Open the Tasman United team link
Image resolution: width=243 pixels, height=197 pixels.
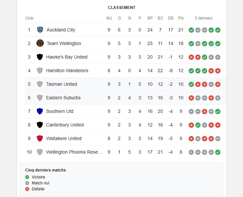62,84
